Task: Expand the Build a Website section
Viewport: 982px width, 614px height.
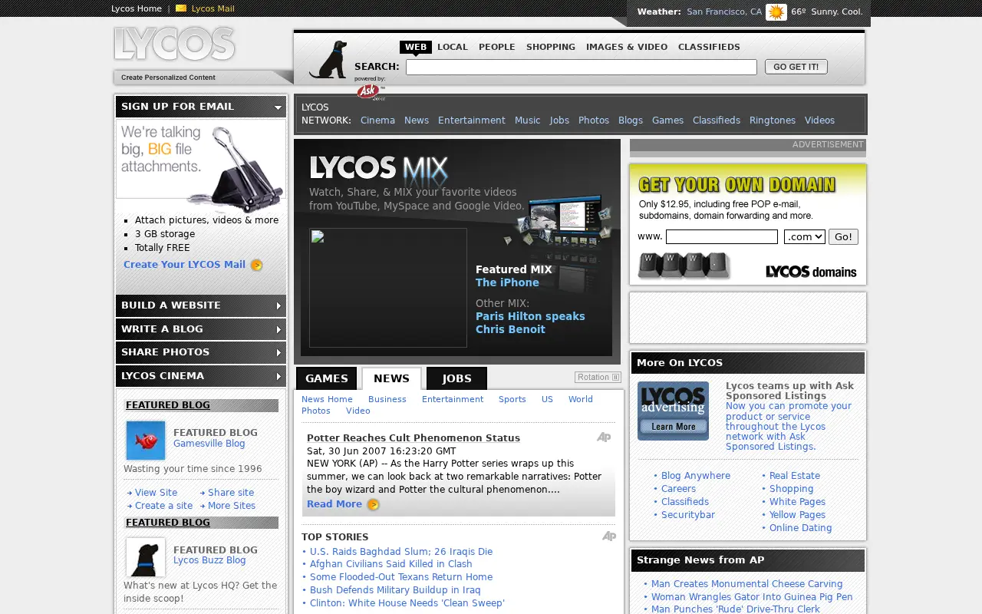Action: (x=201, y=305)
